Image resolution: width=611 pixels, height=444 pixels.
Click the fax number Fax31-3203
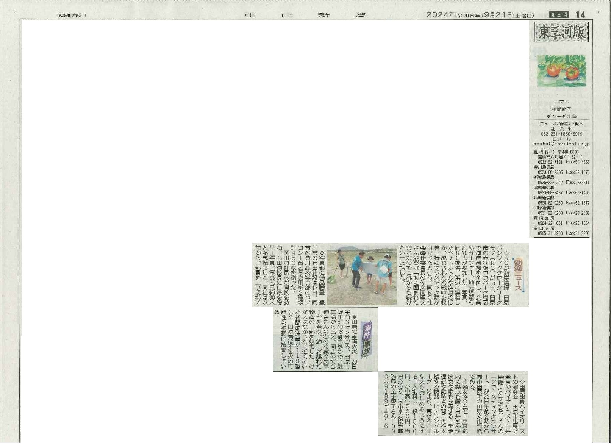coord(578,234)
